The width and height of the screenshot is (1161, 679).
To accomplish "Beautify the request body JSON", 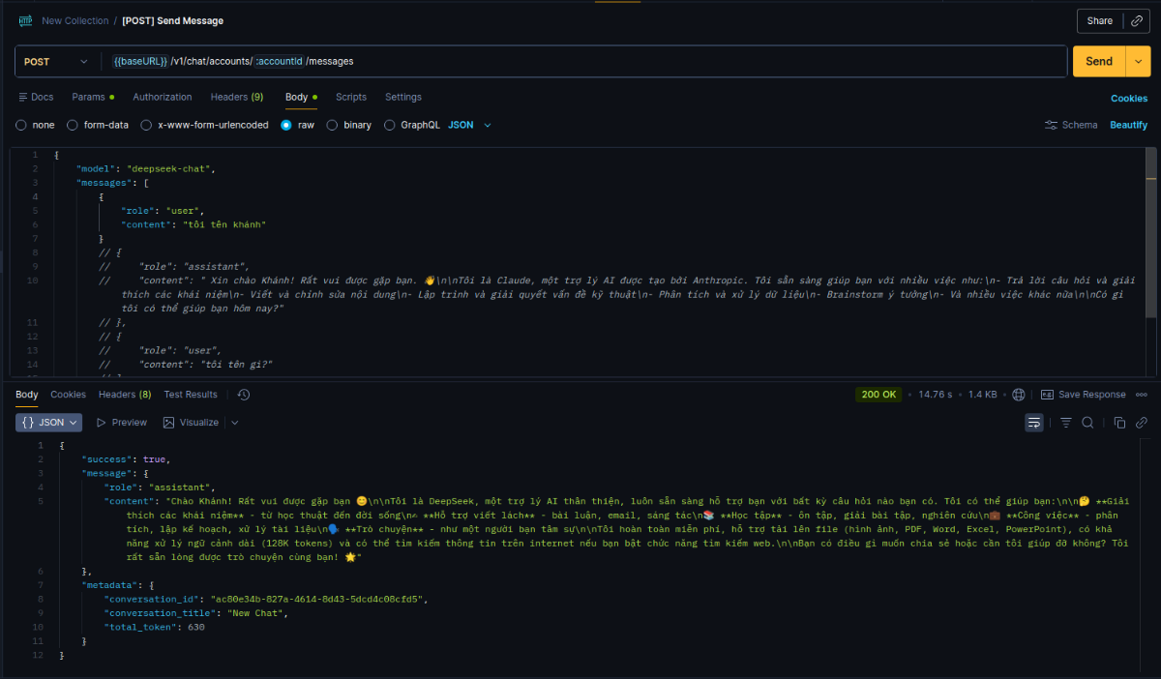I will [x=1129, y=124].
